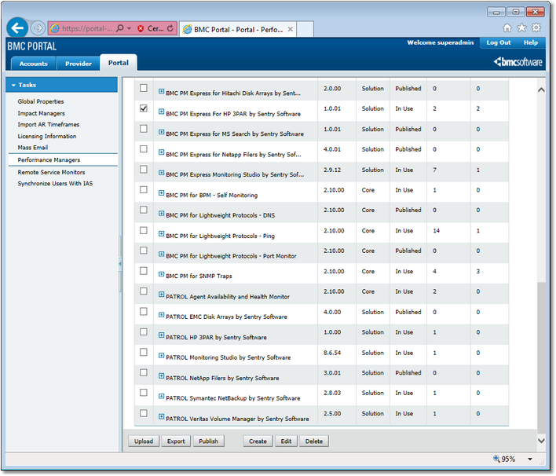Open Import AR Timeframes task
Image resolution: width=556 pixels, height=476 pixels.
coord(49,124)
